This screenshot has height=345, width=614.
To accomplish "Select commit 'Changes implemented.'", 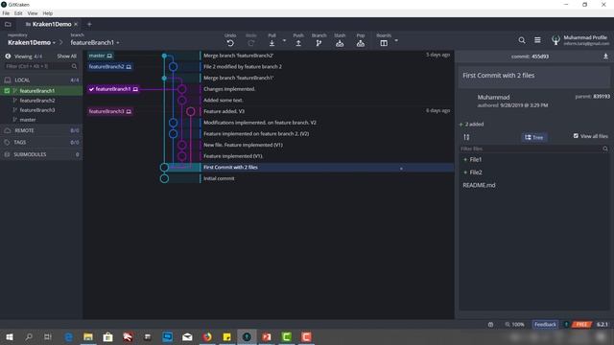I will coord(229,89).
